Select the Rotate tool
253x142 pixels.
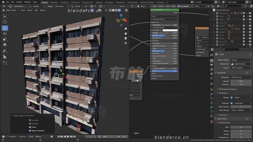pos(5,34)
